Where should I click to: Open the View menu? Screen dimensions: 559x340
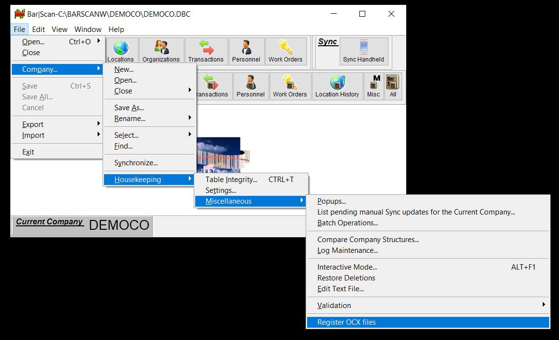pyautogui.click(x=59, y=29)
